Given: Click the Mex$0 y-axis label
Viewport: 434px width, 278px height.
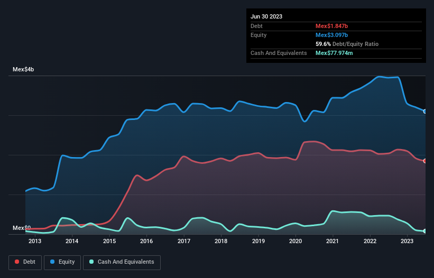Looking at the screenshot, I should tap(22, 228).
